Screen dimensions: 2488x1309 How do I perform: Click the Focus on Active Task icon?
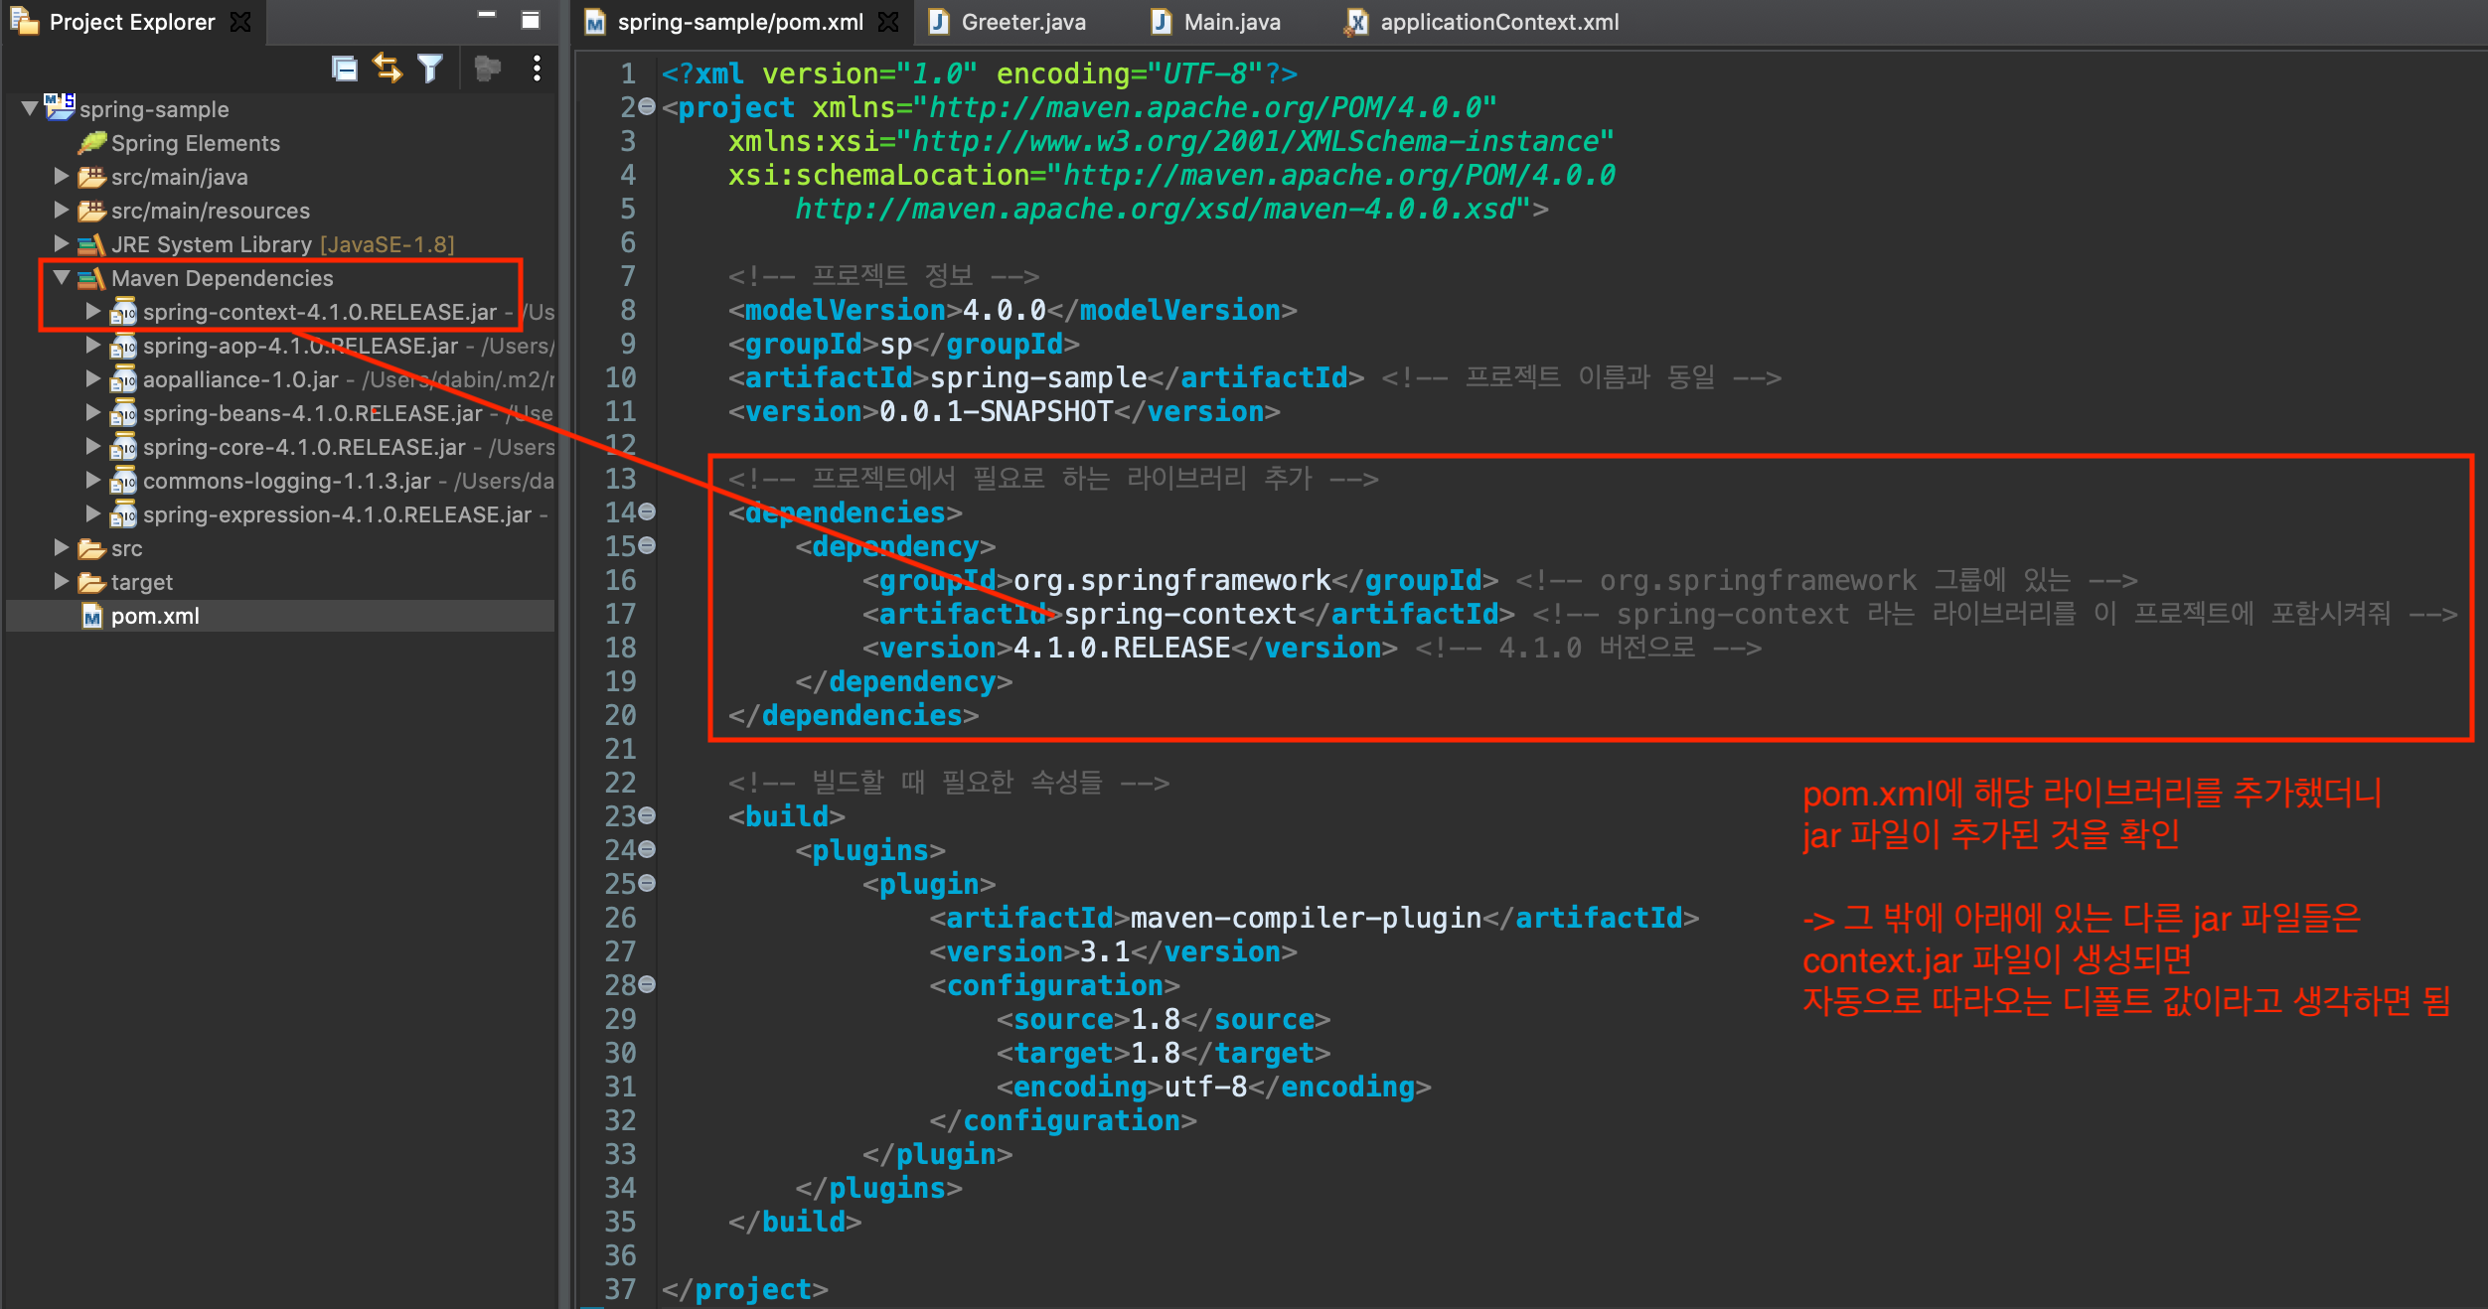coord(487,68)
